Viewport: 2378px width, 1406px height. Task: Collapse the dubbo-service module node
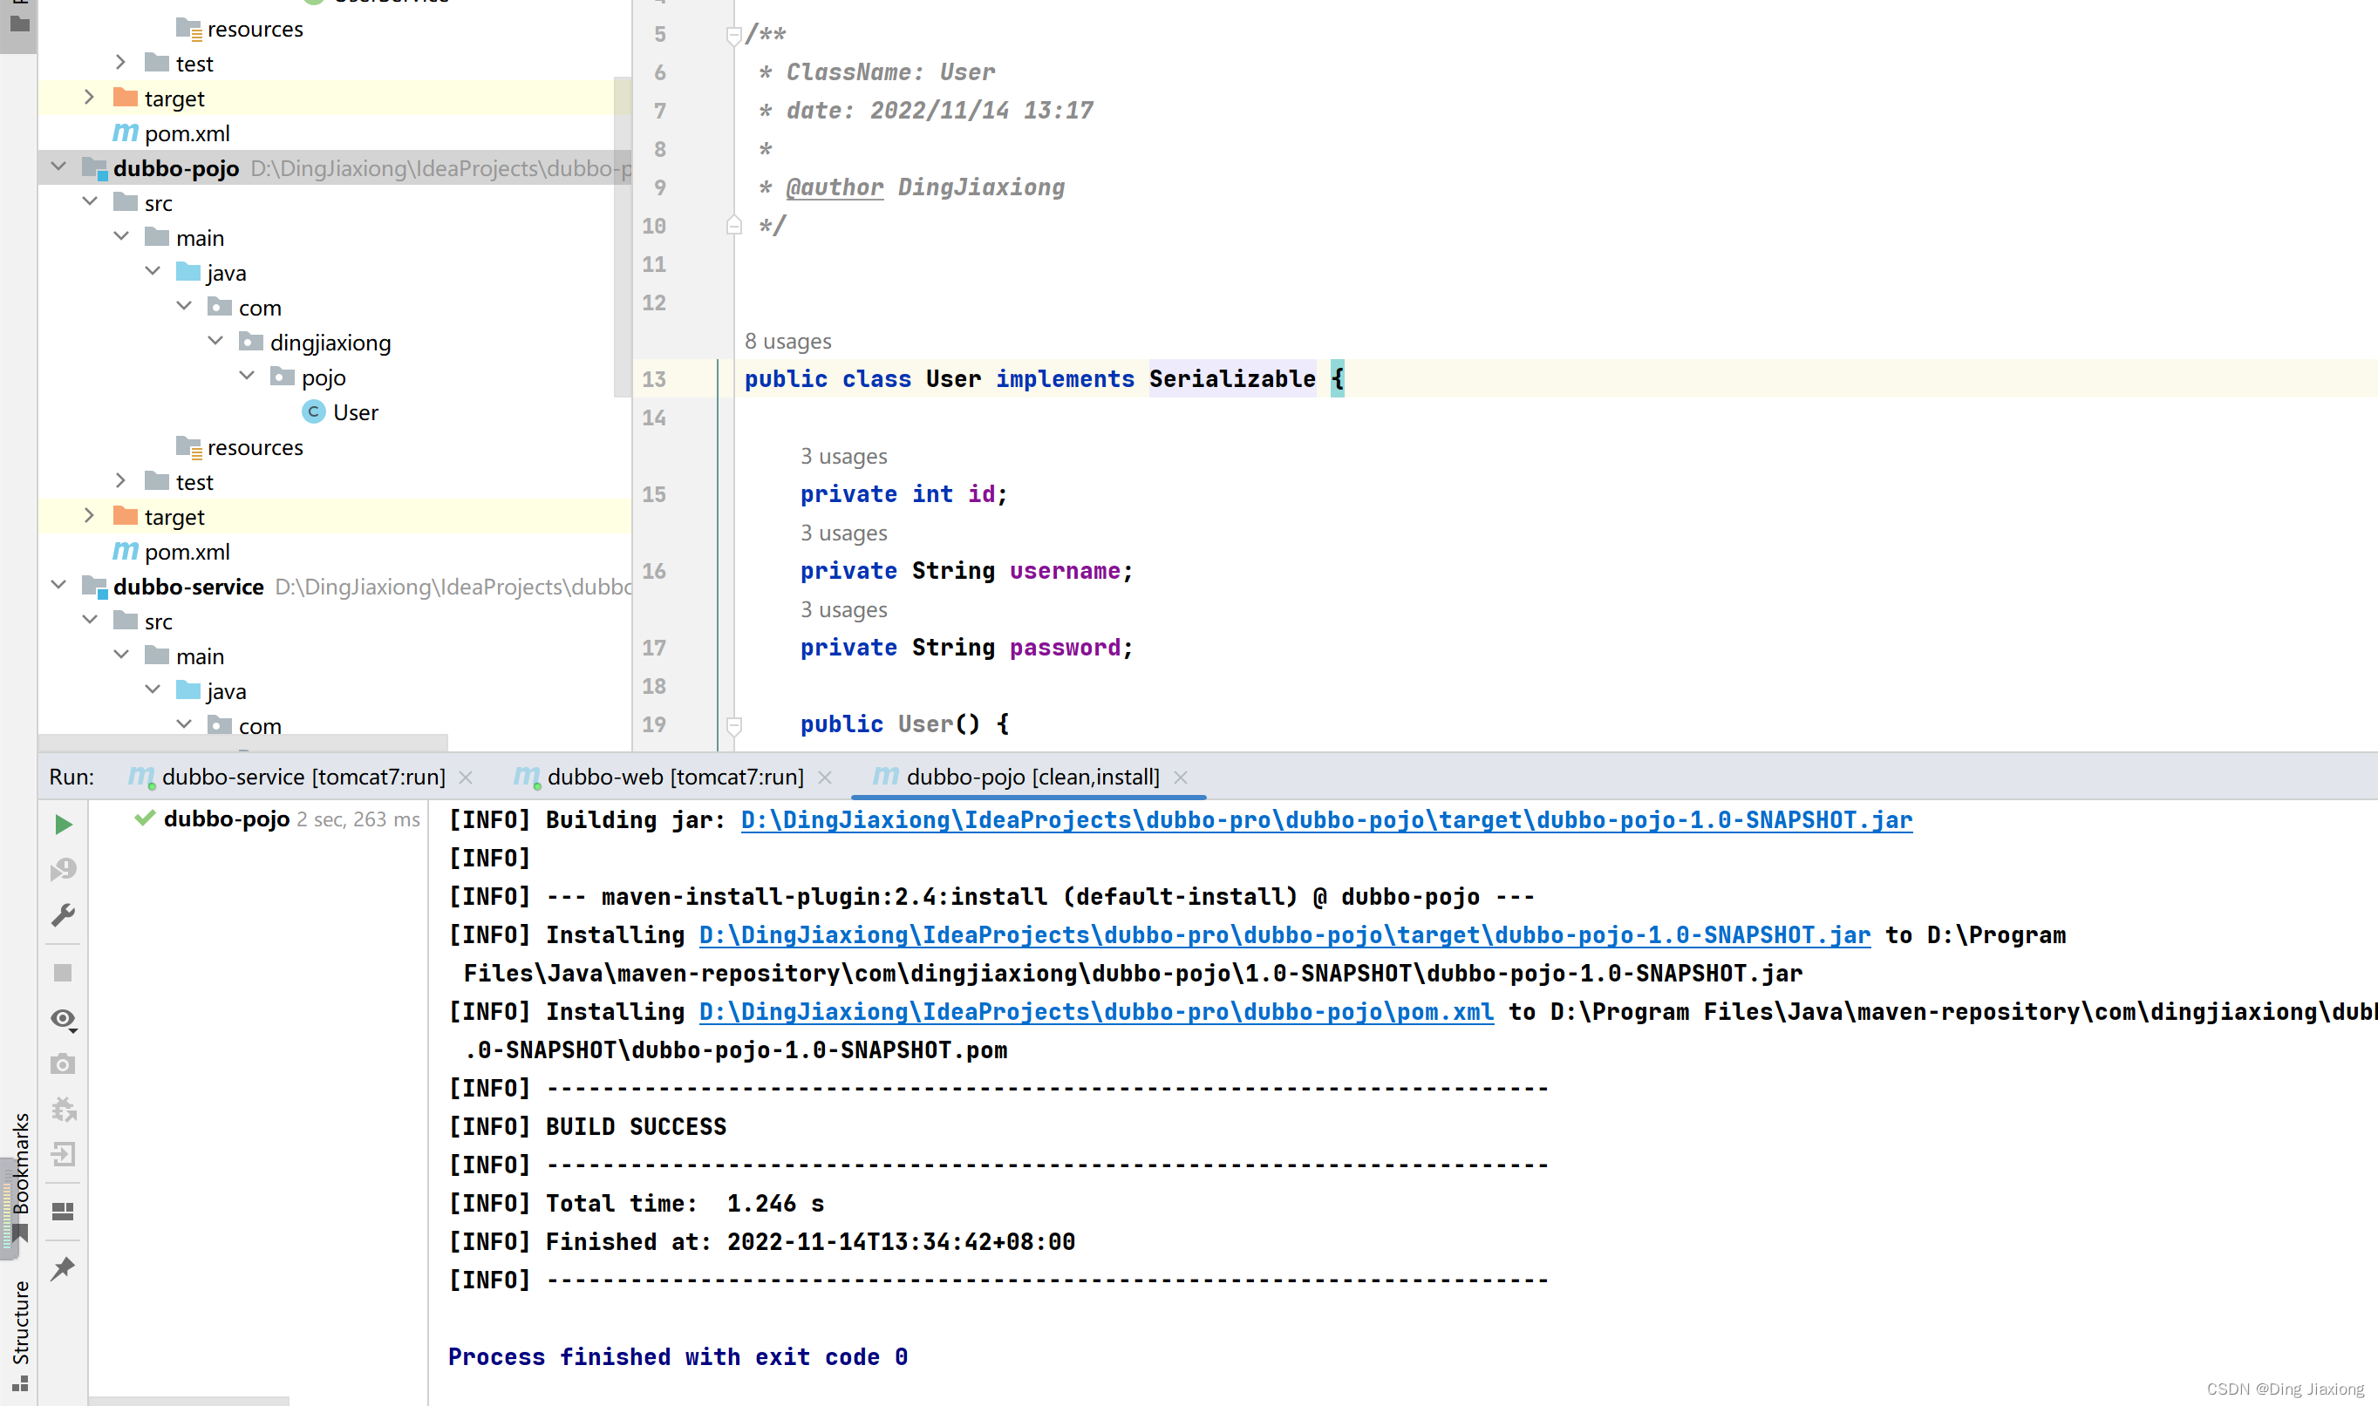[x=58, y=586]
